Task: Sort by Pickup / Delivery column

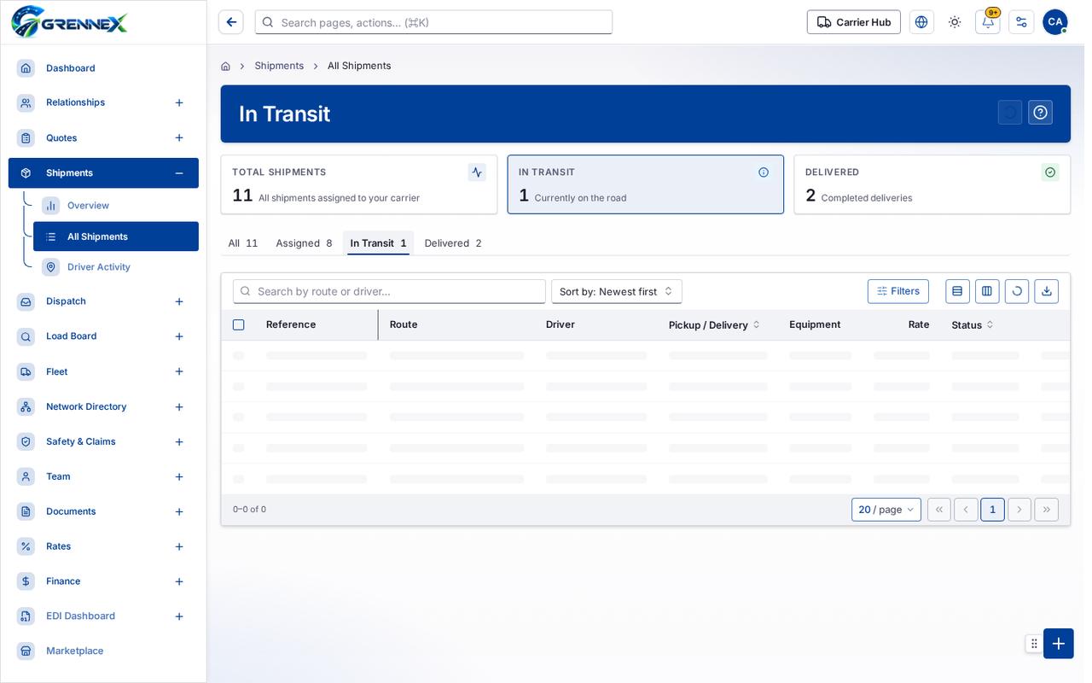Action: 714,325
